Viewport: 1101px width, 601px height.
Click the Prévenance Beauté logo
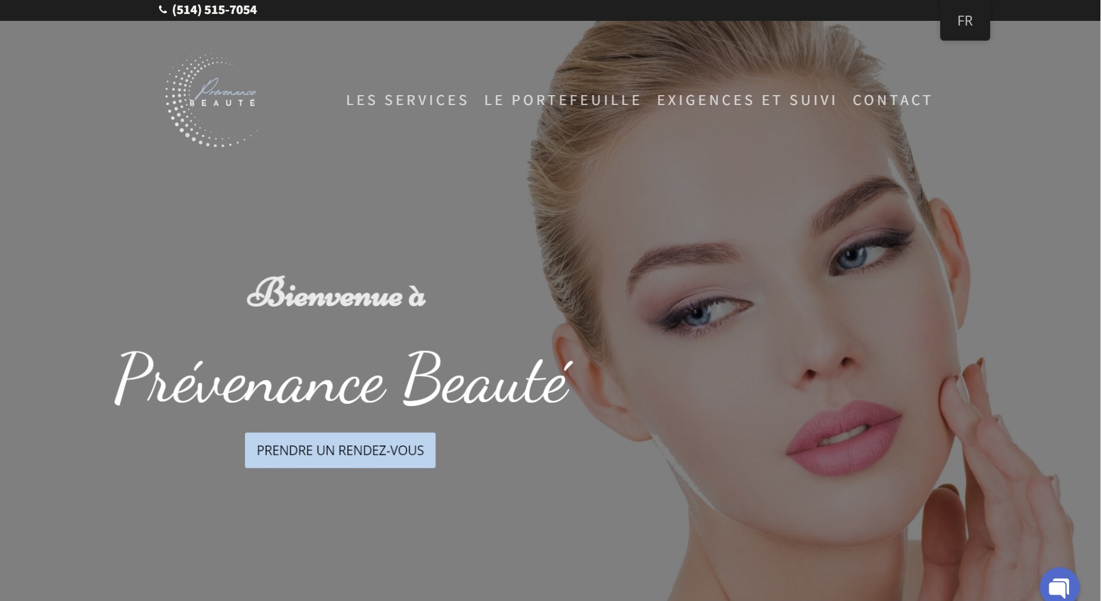(x=213, y=100)
